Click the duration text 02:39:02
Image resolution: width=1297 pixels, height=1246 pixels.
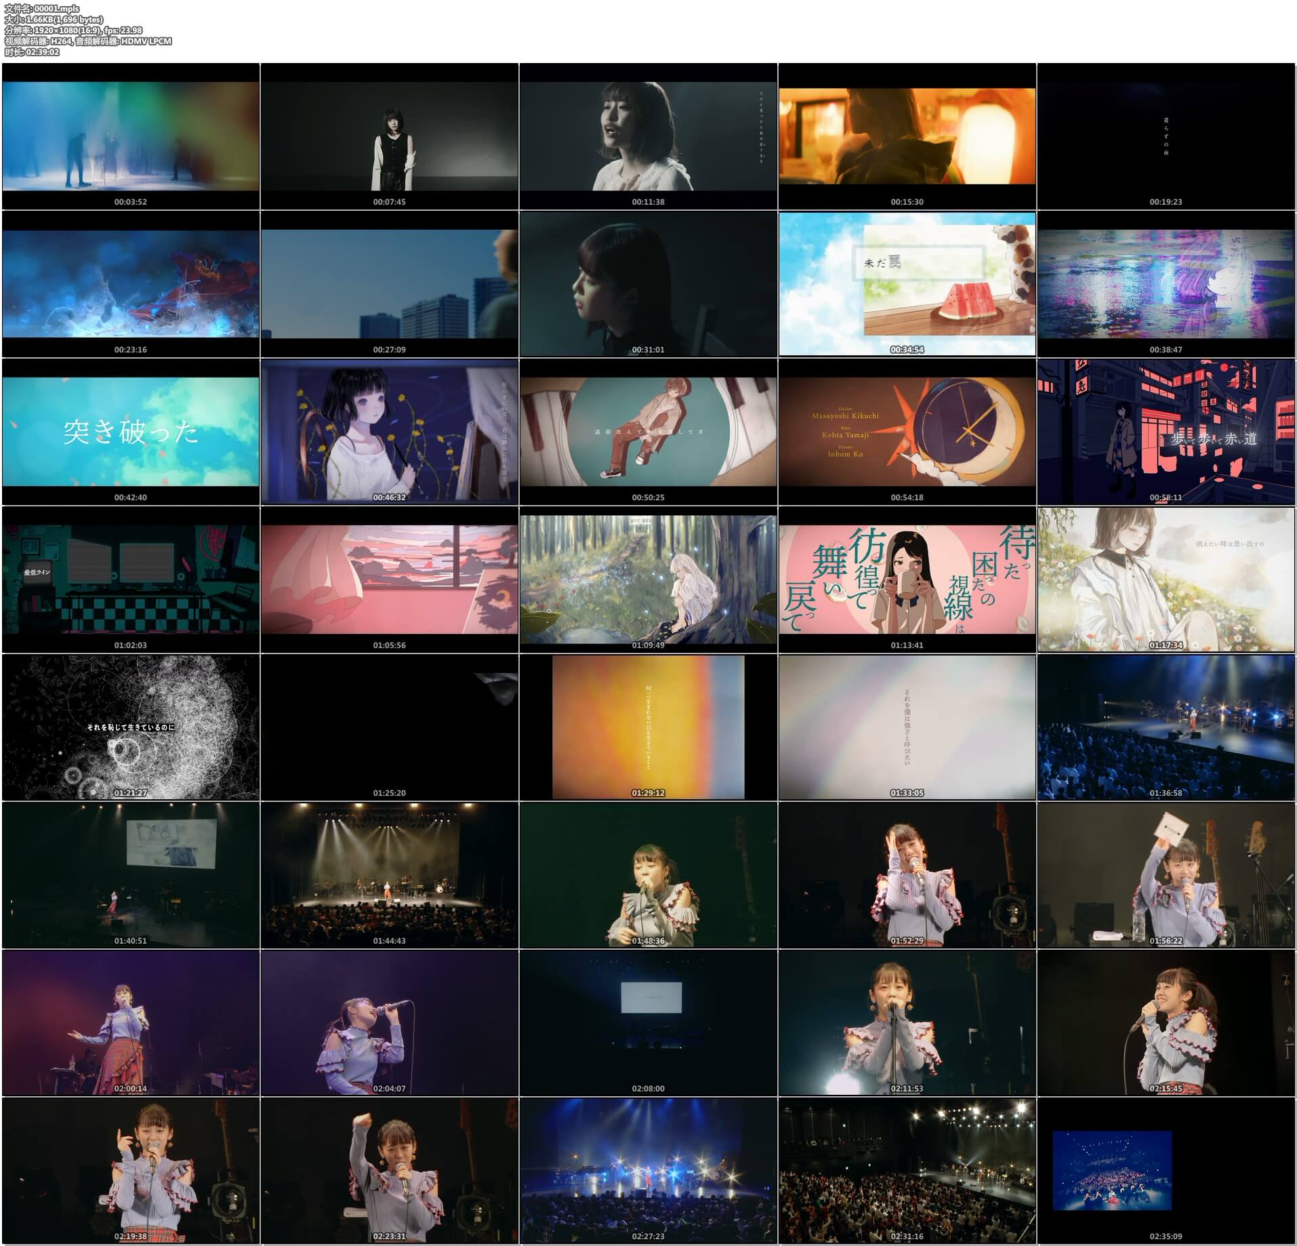(41, 52)
